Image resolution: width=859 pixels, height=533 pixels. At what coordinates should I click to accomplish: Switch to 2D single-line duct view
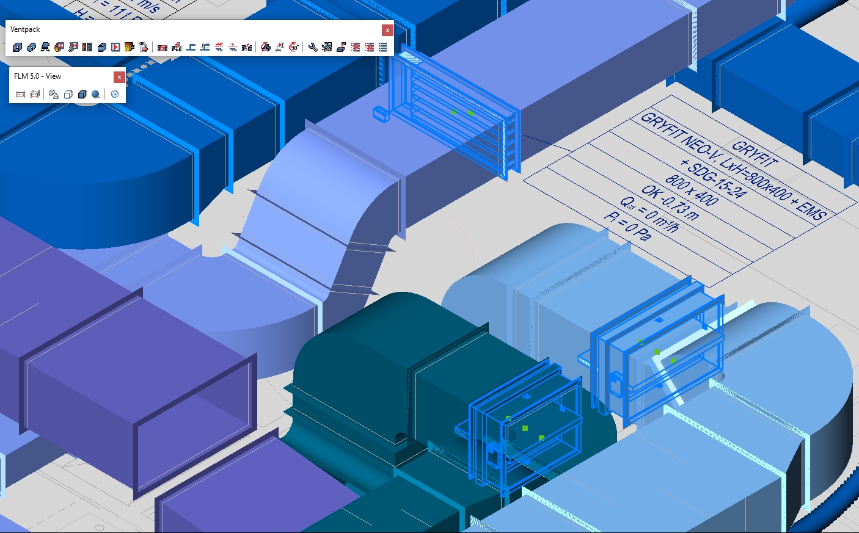click(20, 94)
